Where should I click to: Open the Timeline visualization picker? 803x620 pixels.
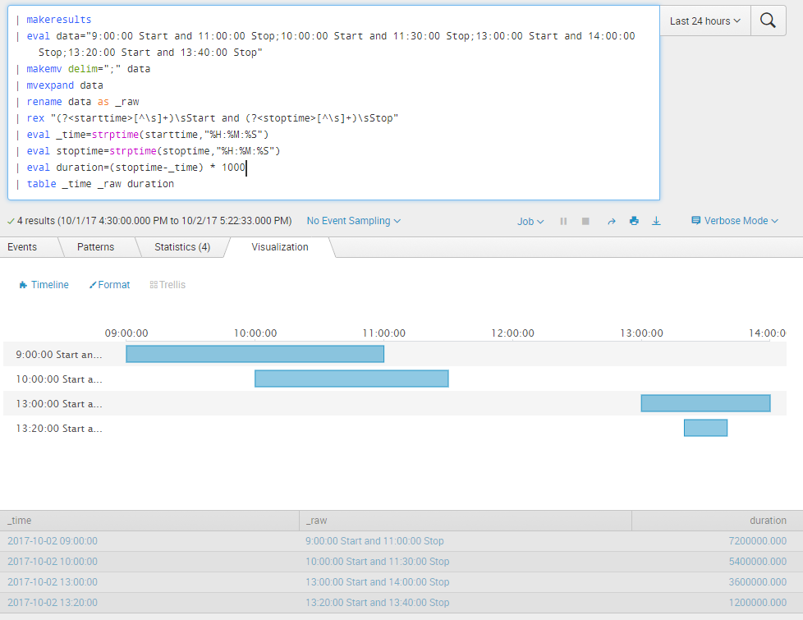[44, 285]
